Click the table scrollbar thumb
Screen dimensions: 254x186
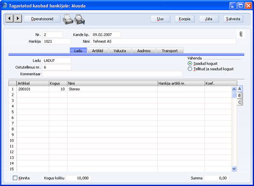coord(234,95)
